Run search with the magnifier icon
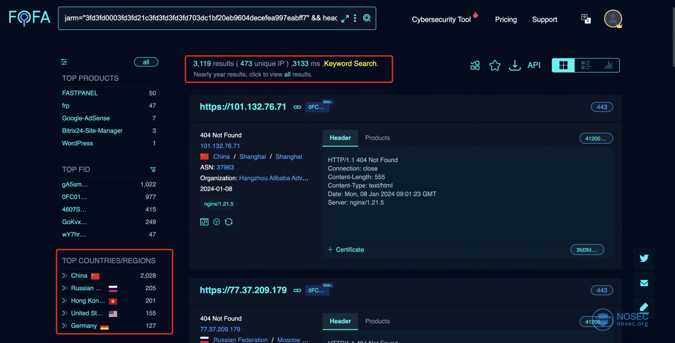 [367, 18]
